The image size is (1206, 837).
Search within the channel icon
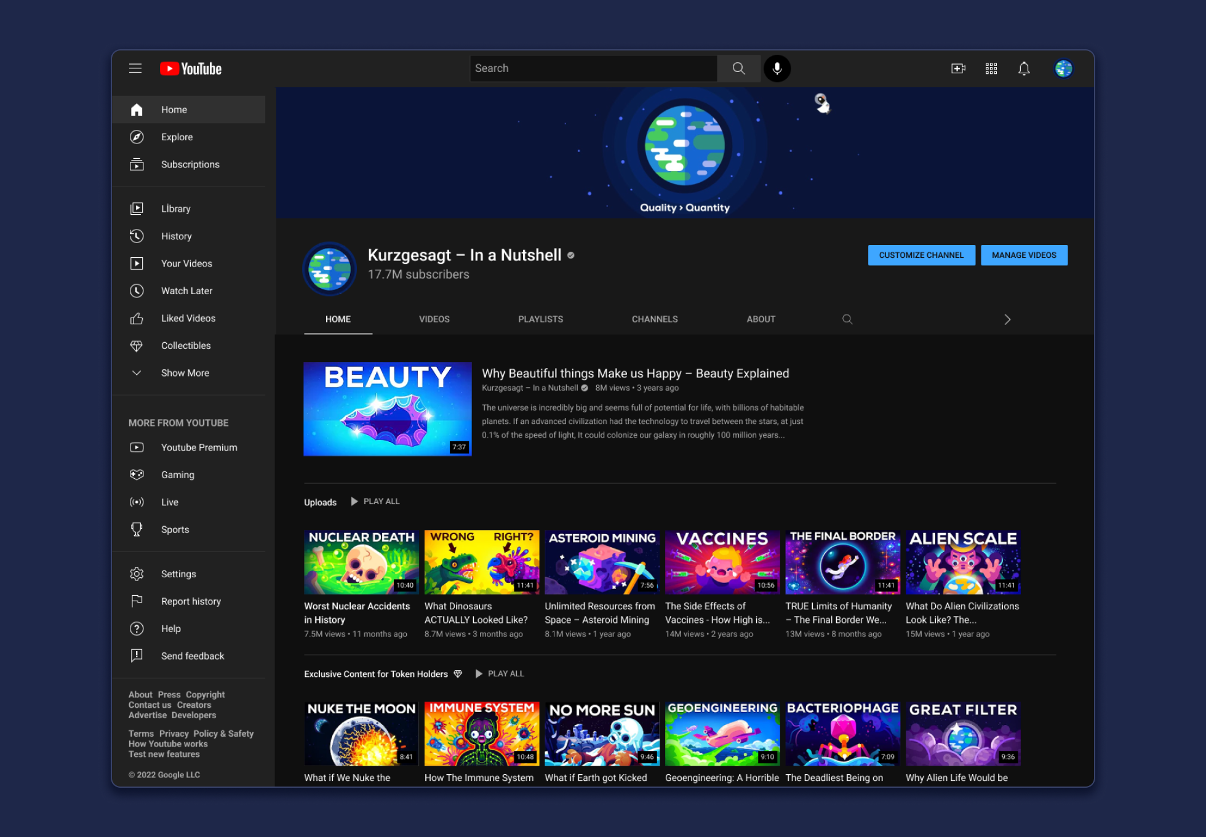[847, 319]
